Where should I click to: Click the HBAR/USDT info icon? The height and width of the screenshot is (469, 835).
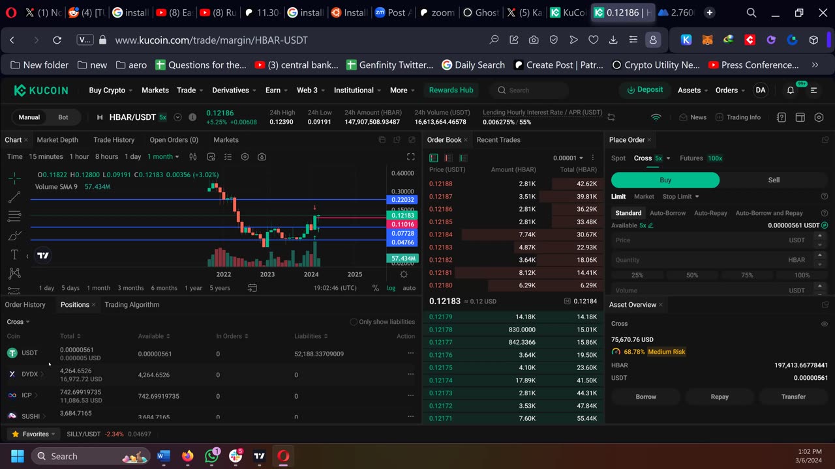(x=192, y=117)
